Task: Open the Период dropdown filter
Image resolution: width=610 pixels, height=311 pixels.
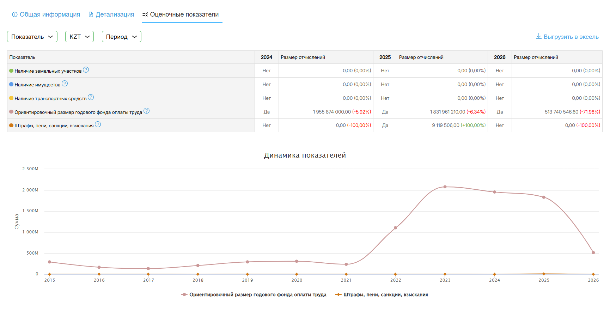Action: tap(121, 37)
